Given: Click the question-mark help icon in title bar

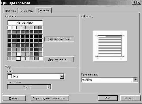Looking at the screenshot, I should point(134,3).
